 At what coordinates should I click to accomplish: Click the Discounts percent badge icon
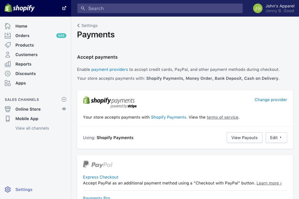tap(8, 74)
